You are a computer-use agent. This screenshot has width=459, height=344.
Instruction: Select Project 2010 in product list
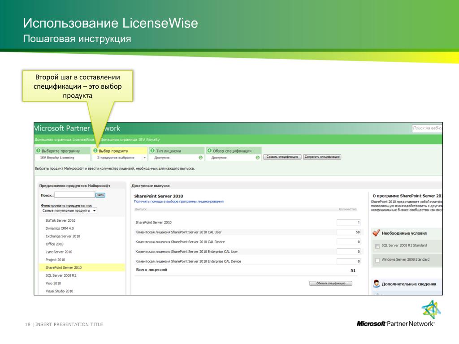tap(55, 260)
